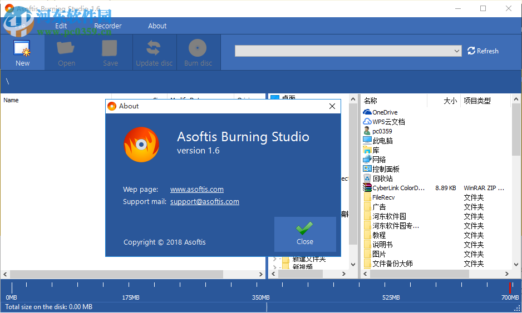Click the Update disc toolbar icon
Viewport: 522px width, 313px height.
154,53
